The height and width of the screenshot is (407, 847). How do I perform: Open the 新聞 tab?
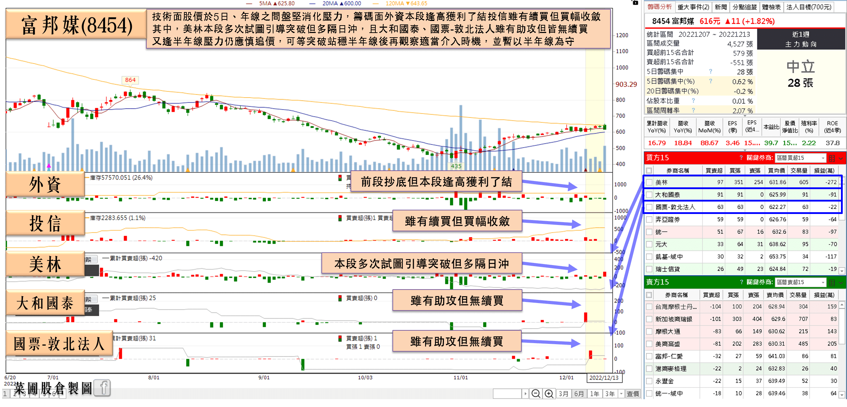coord(721,7)
